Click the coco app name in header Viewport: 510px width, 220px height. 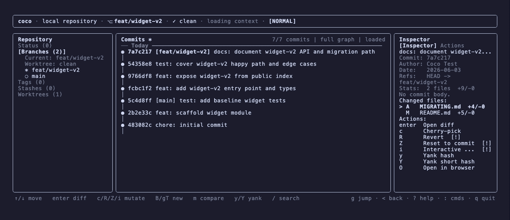25,21
